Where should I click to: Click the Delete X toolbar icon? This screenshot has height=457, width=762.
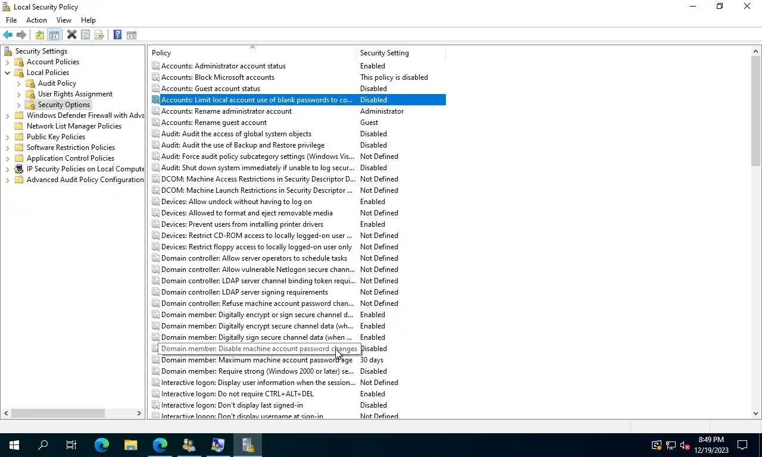[x=71, y=35]
